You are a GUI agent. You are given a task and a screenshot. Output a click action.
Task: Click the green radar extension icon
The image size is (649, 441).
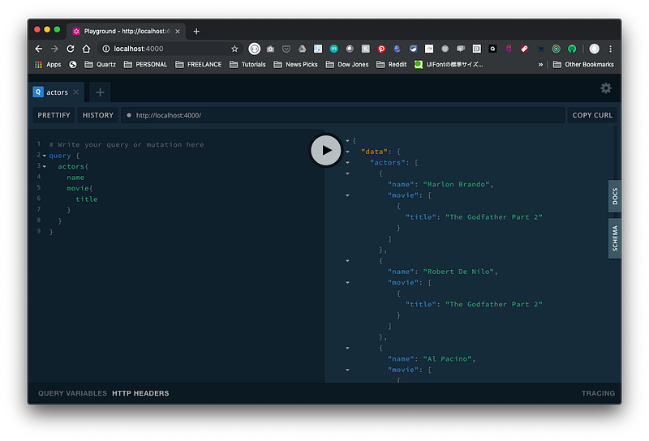click(x=557, y=49)
